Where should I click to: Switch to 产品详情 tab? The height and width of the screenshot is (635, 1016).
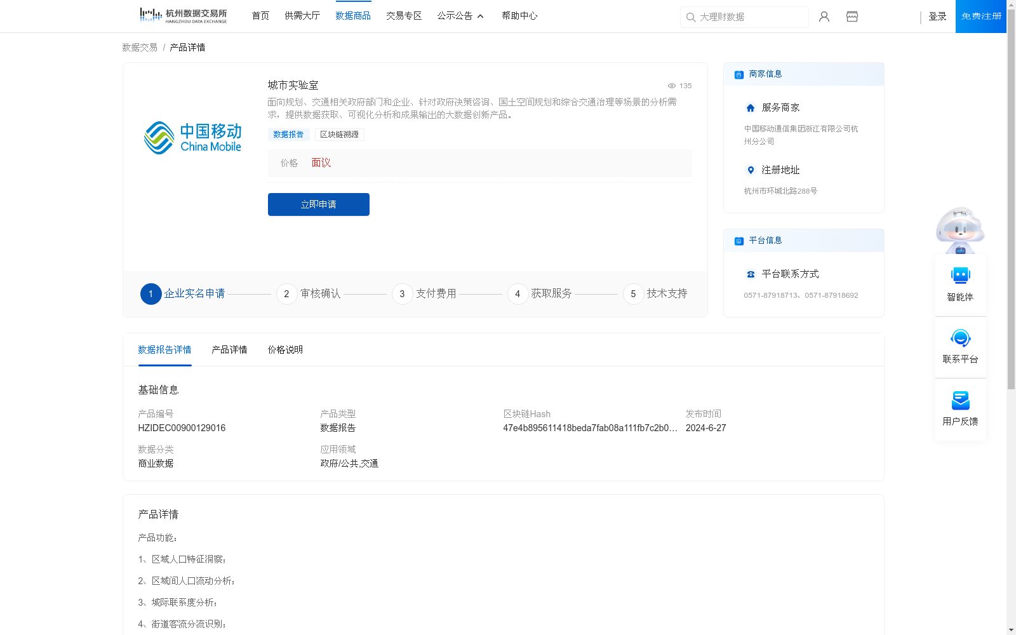click(x=230, y=350)
